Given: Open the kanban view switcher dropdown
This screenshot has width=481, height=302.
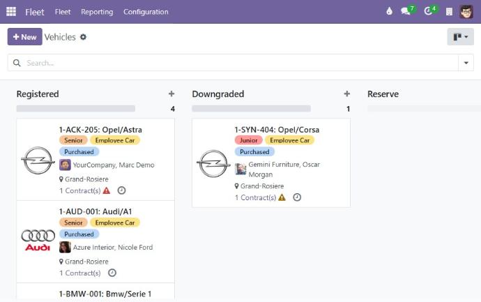Looking at the screenshot, I should tap(460, 37).
